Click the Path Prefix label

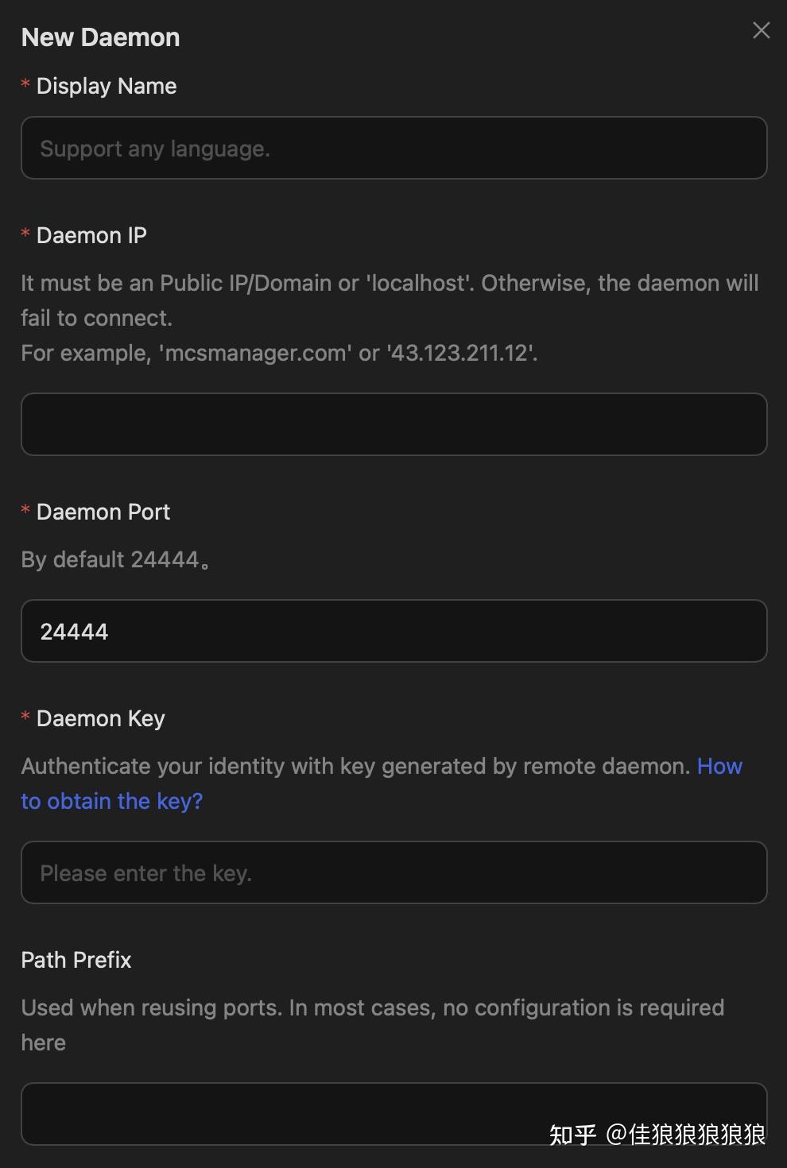pos(76,960)
